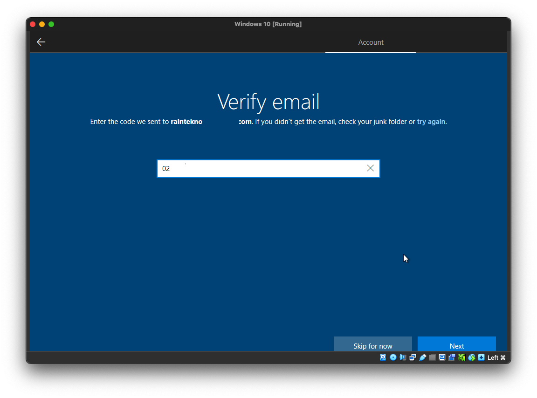537x398 pixels.
Task: Click the green CPU execution status icon
Action: pos(461,357)
